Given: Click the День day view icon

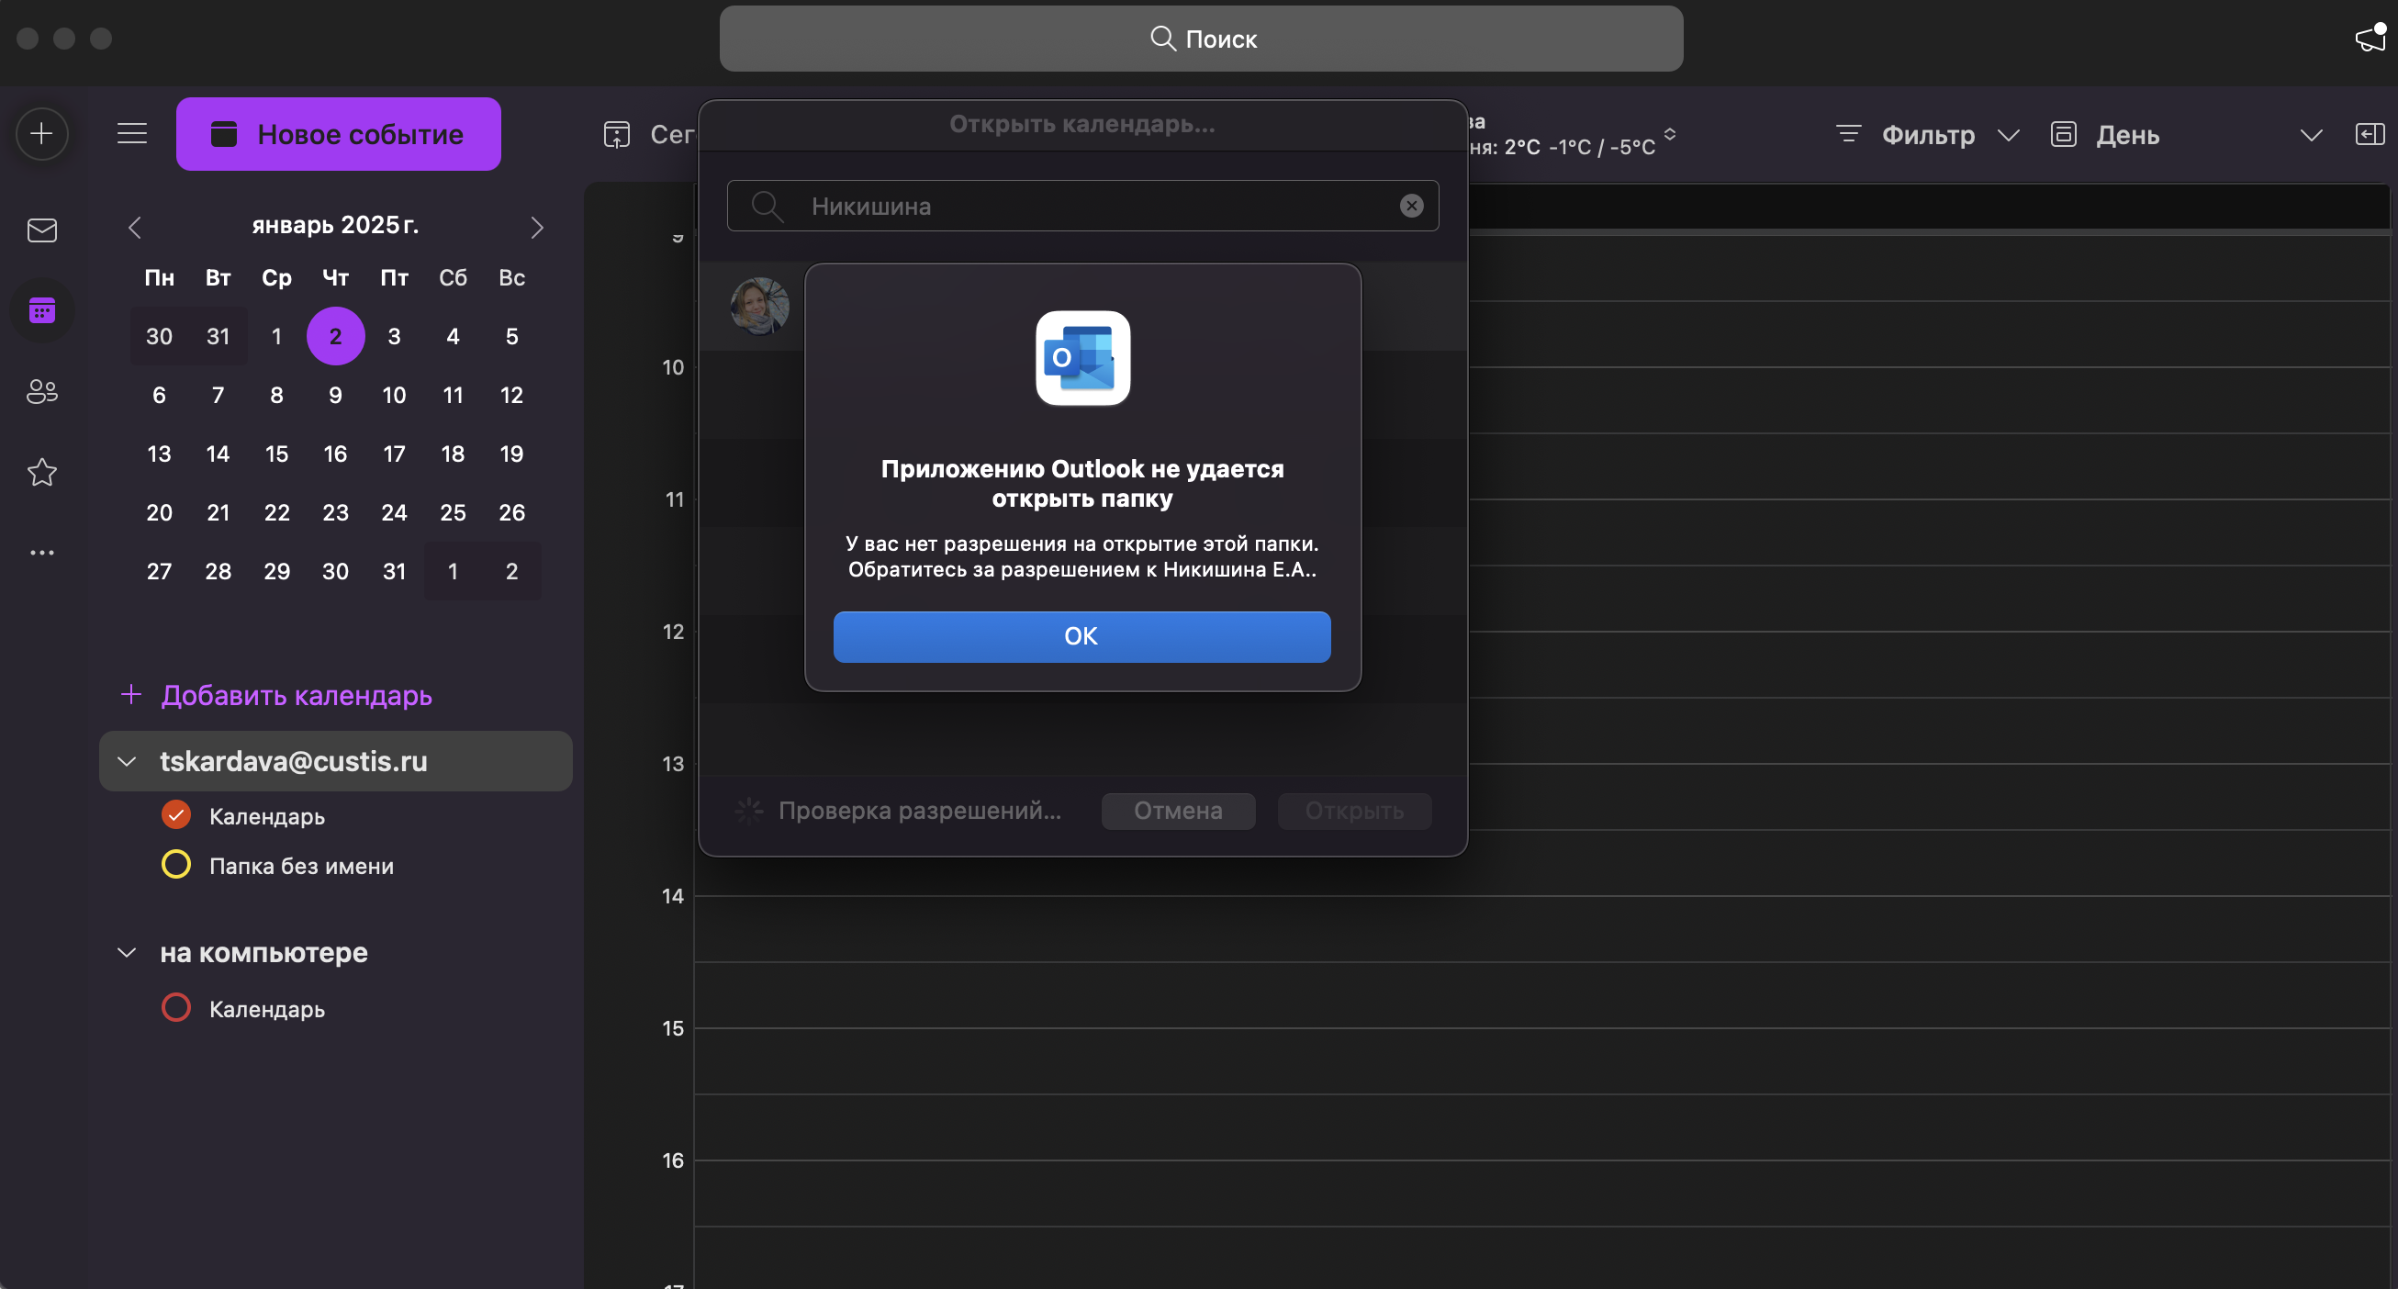Looking at the screenshot, I should point(2064,134).
